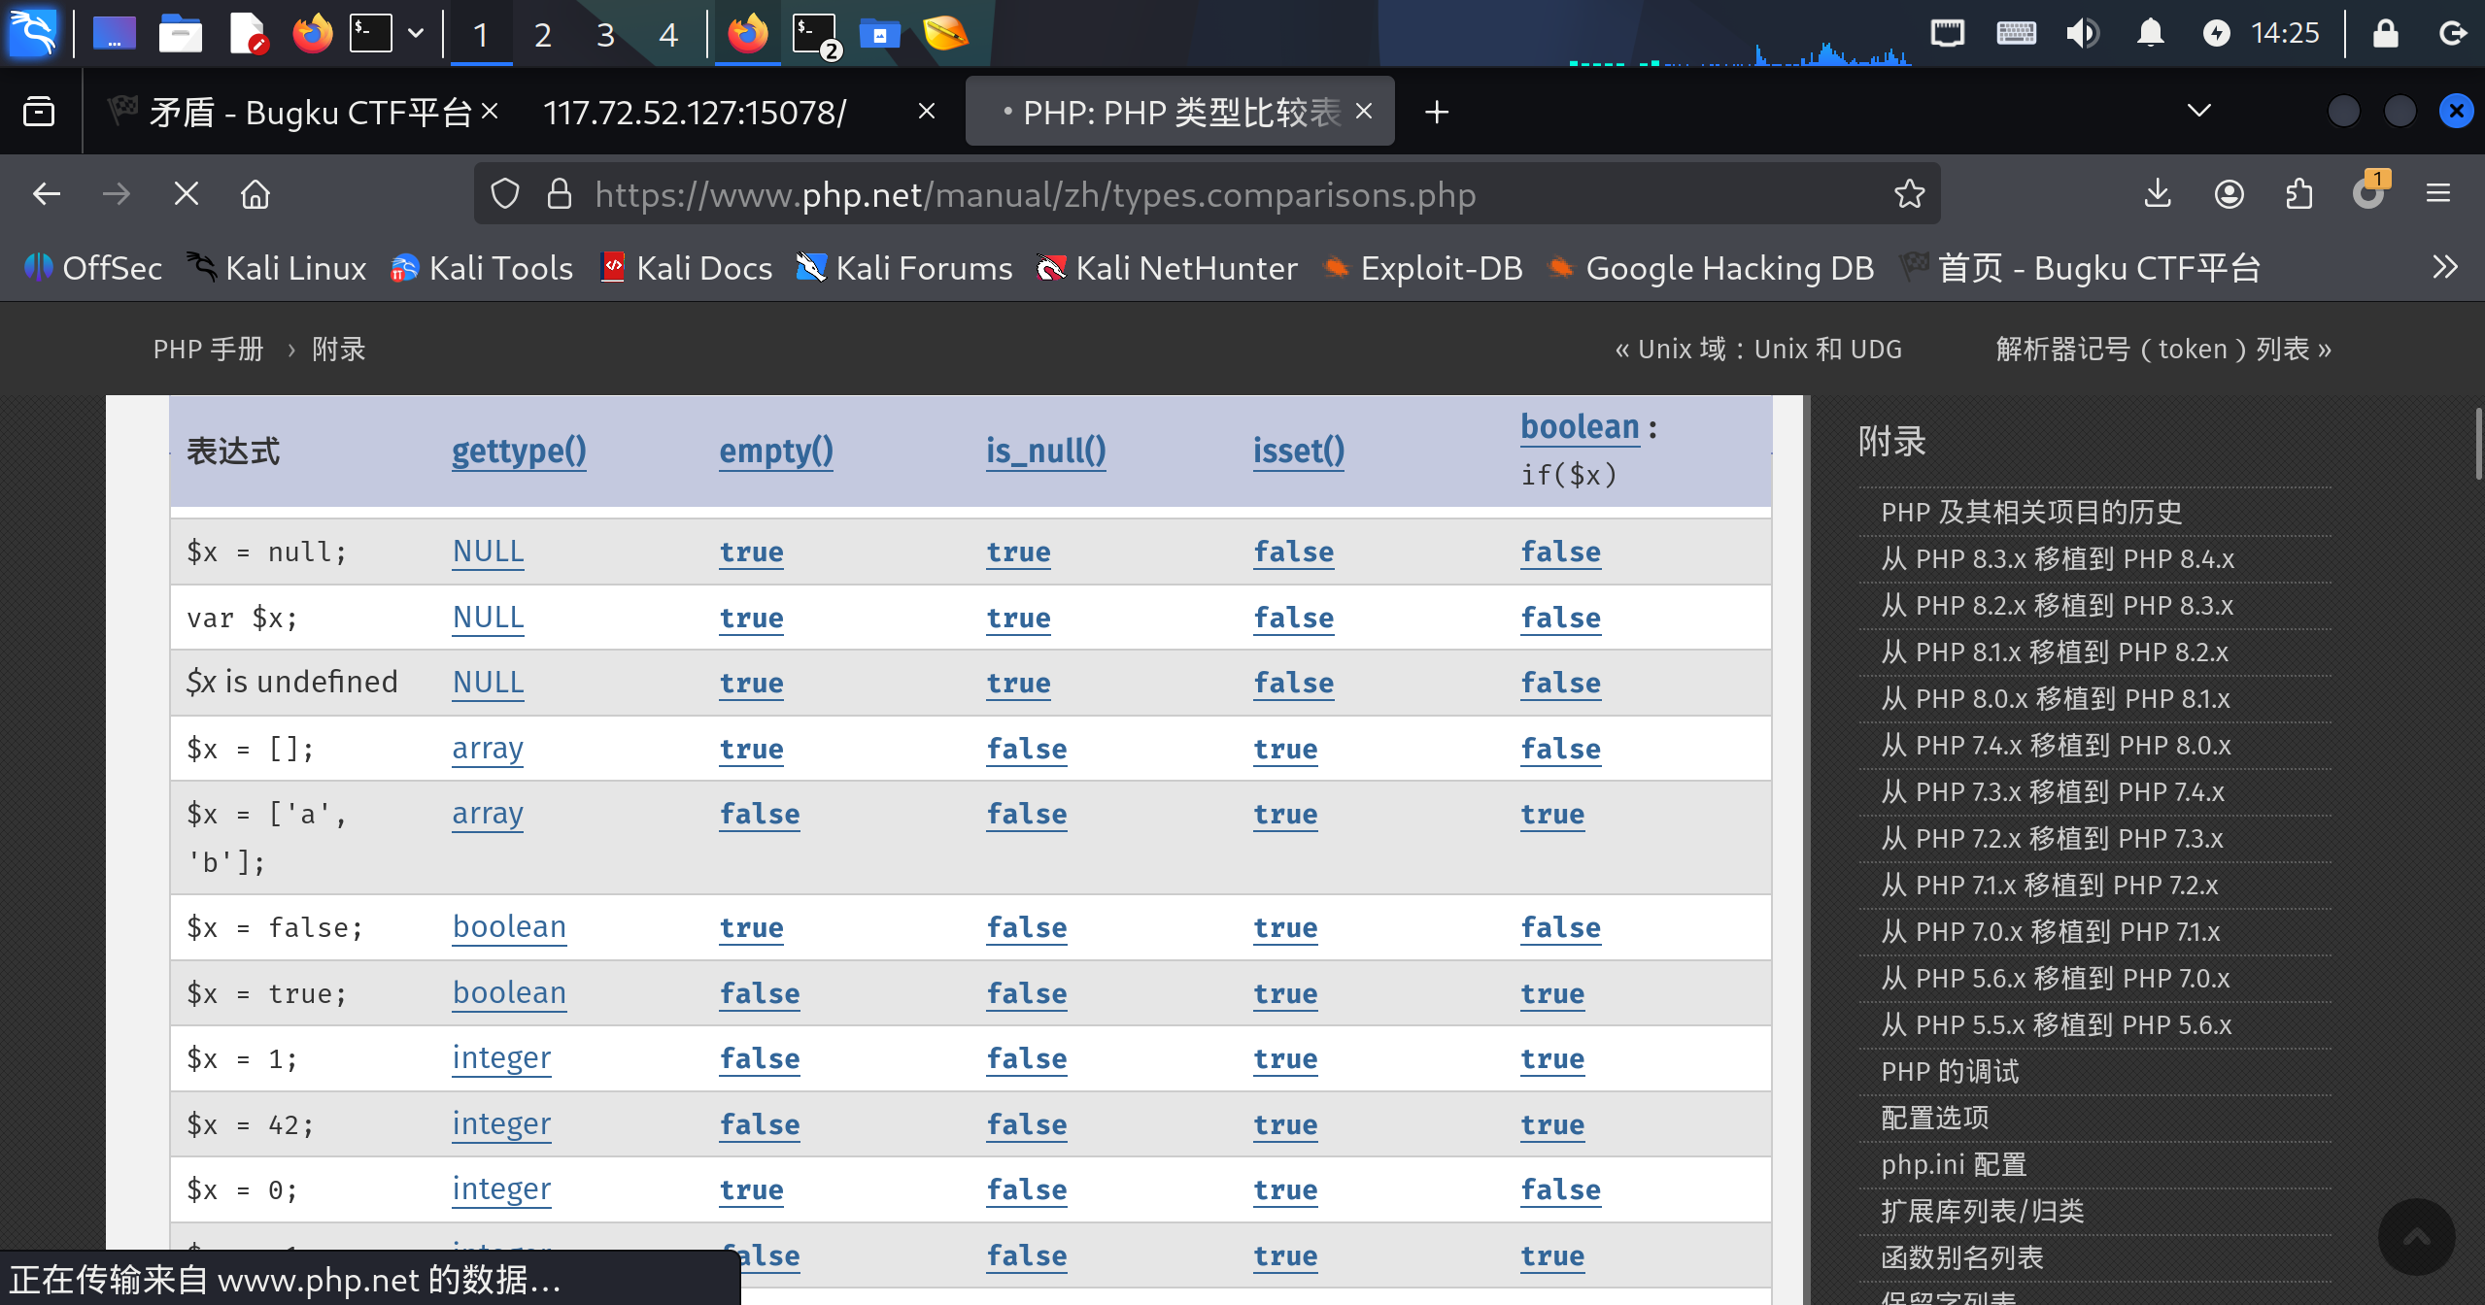The image size is (2485, 1305).
Task: Bookmark this page with the star icon
Action: coord(1908,194)
